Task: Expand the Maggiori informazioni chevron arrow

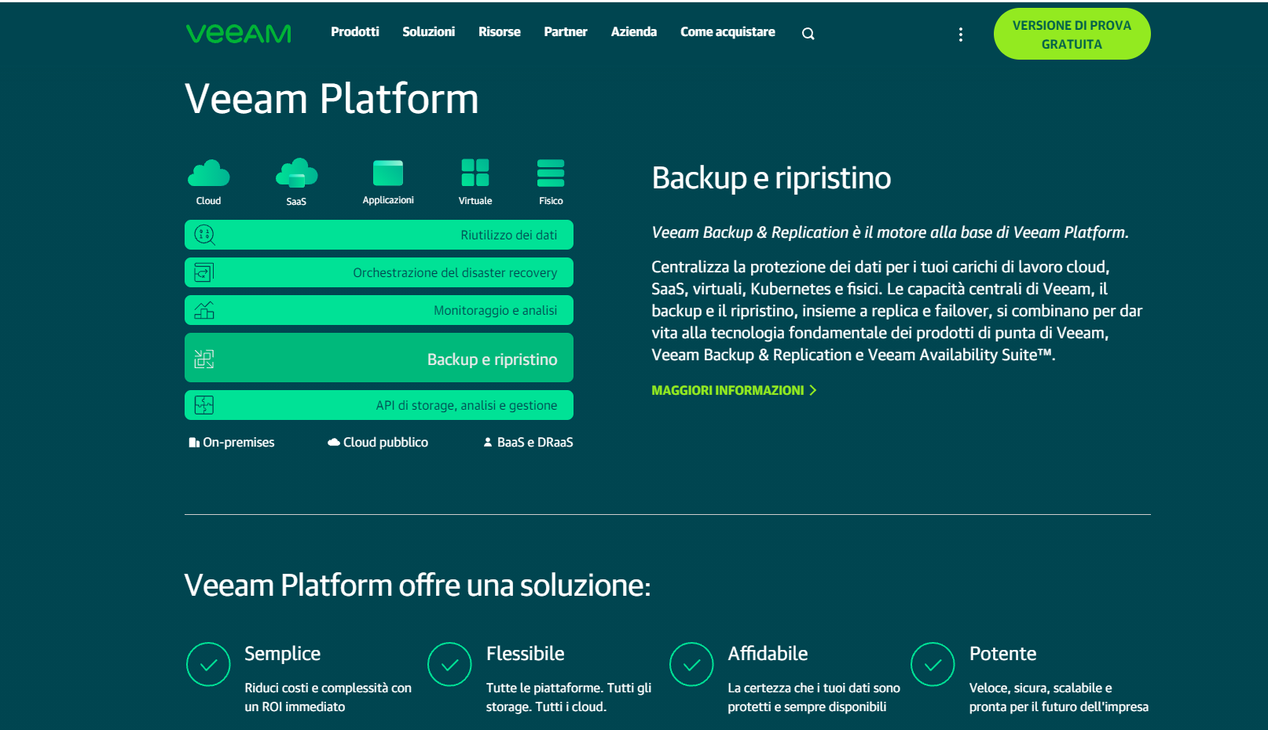Action: tap(813, 390)
